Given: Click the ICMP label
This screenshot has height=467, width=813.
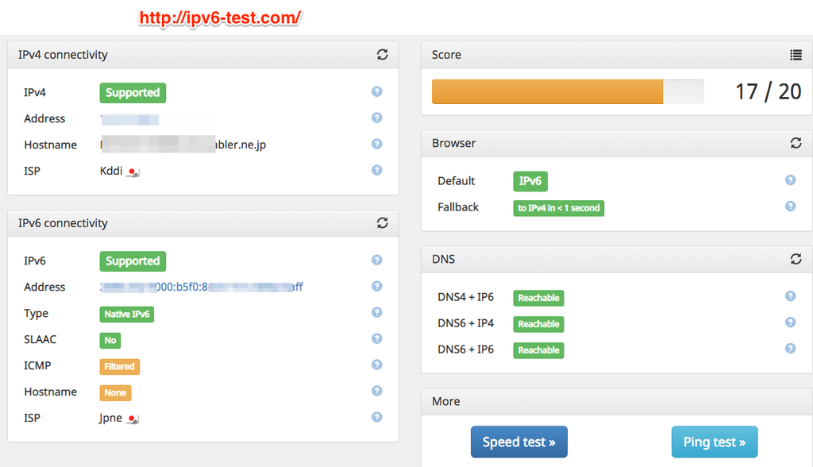Looking at the screenshot, I should [x=37, y=365].
